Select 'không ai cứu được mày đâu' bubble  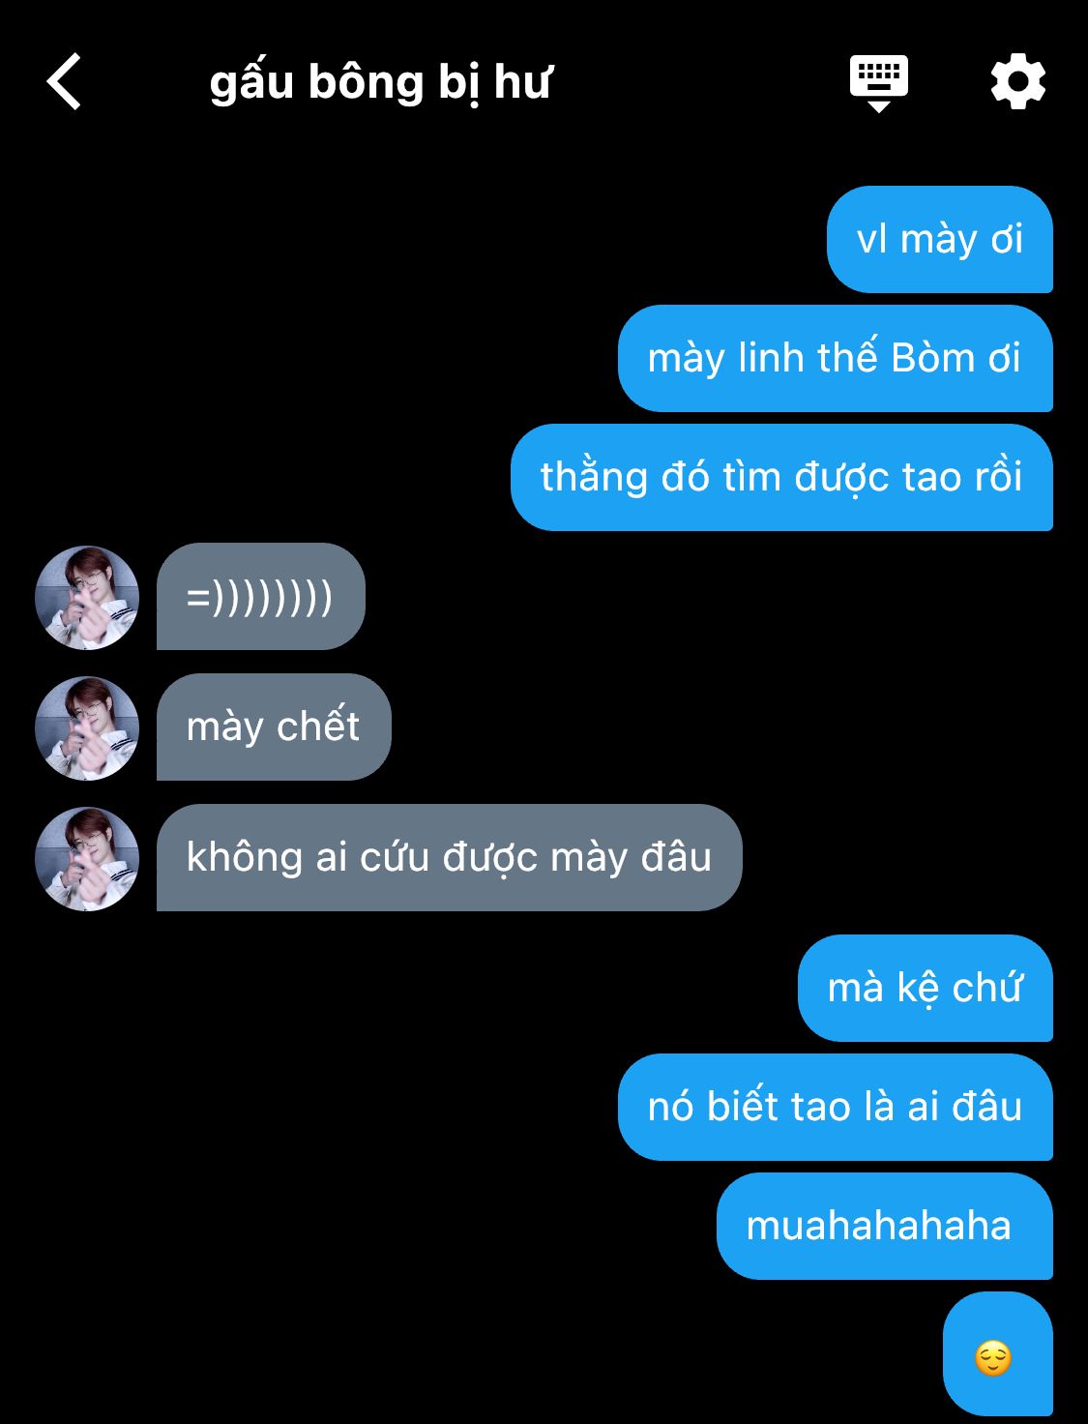click(449, 857)
